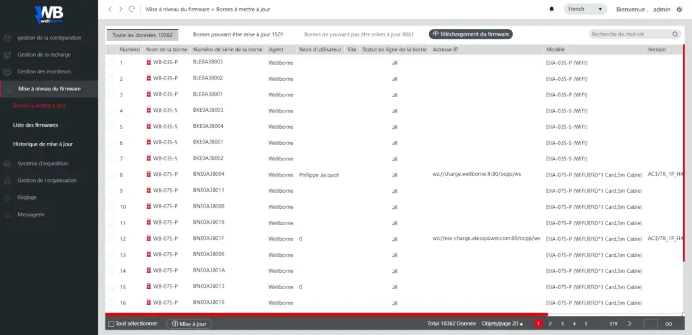
Task: Check the box for row 12
Action: click(112, 239)
